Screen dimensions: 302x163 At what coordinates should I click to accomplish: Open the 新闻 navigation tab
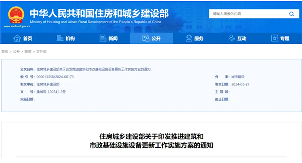[x=109, y=39]
